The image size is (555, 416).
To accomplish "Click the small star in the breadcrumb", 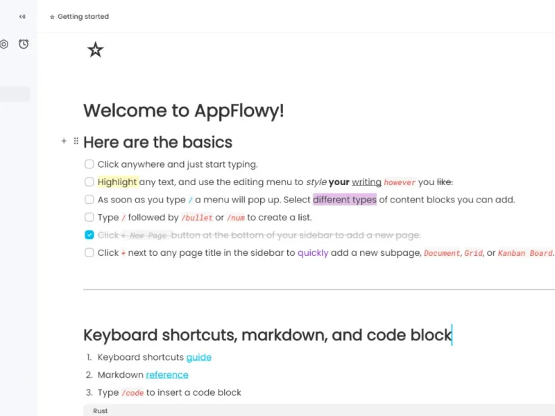I will tap(52, 17).
